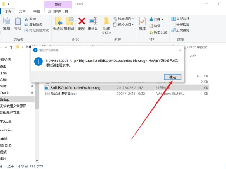This screenshot has height=169, width=226.
Task: Click the Copy to (复制到) icon
Action: 70,21
